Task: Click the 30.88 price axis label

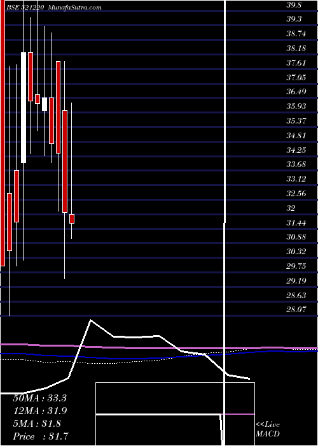Action: pos(296,236)
